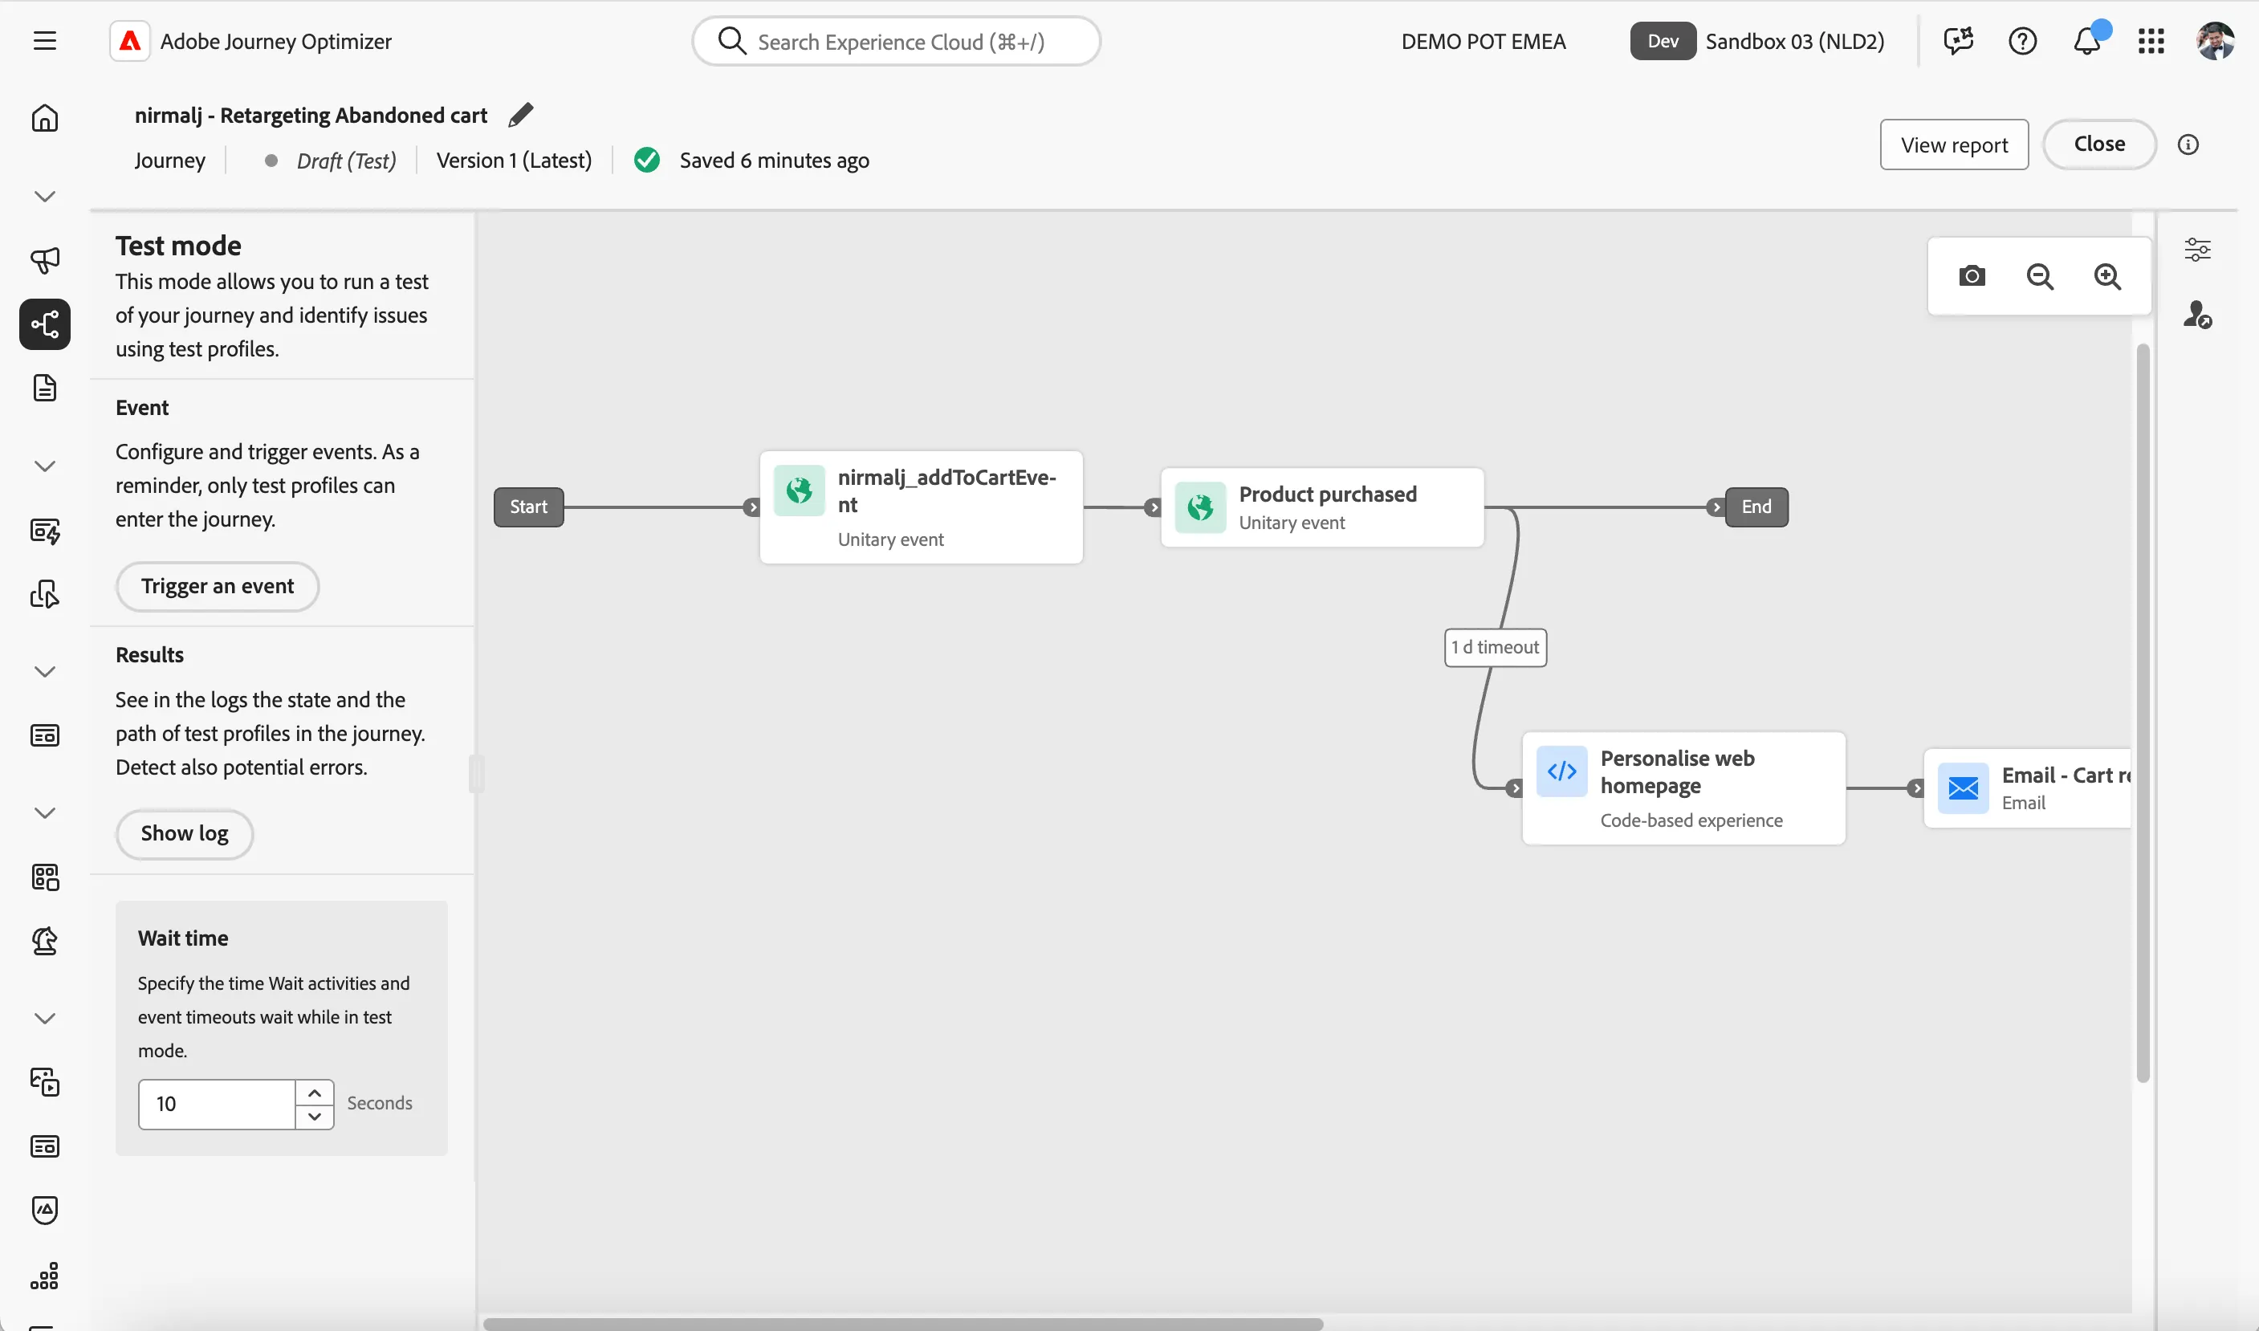Edit journey name with pencil icon
2259x1331 pixels.
(x=520, y=116)
